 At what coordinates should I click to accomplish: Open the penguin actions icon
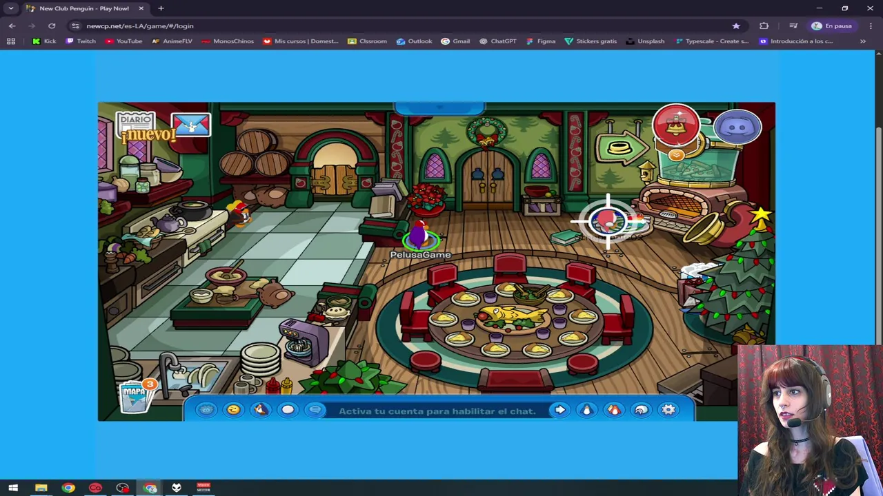260,410
